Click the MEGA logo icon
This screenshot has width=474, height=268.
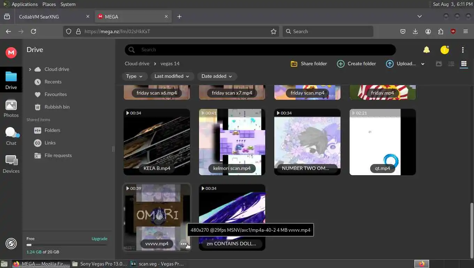pyautogui.click(x=11, y=52)
